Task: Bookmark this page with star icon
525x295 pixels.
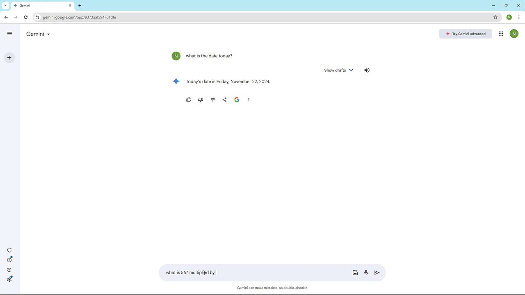Action: pos(495,17)
